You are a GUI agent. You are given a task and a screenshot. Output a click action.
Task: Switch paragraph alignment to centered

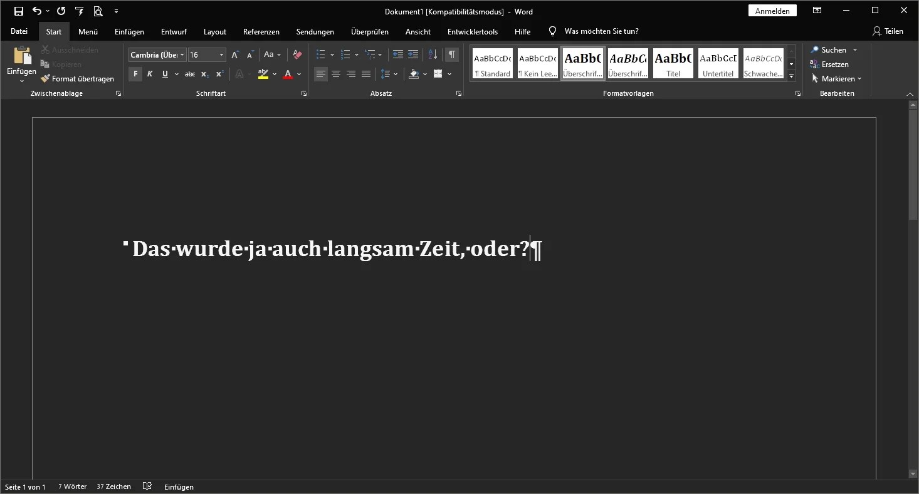(x=336, y=74)
